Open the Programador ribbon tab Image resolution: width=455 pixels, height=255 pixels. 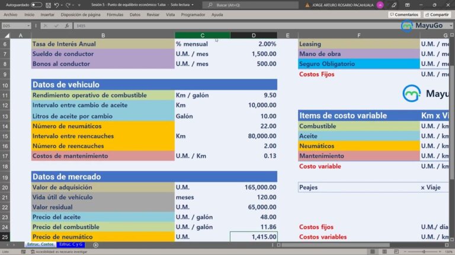tap(193, 14)
